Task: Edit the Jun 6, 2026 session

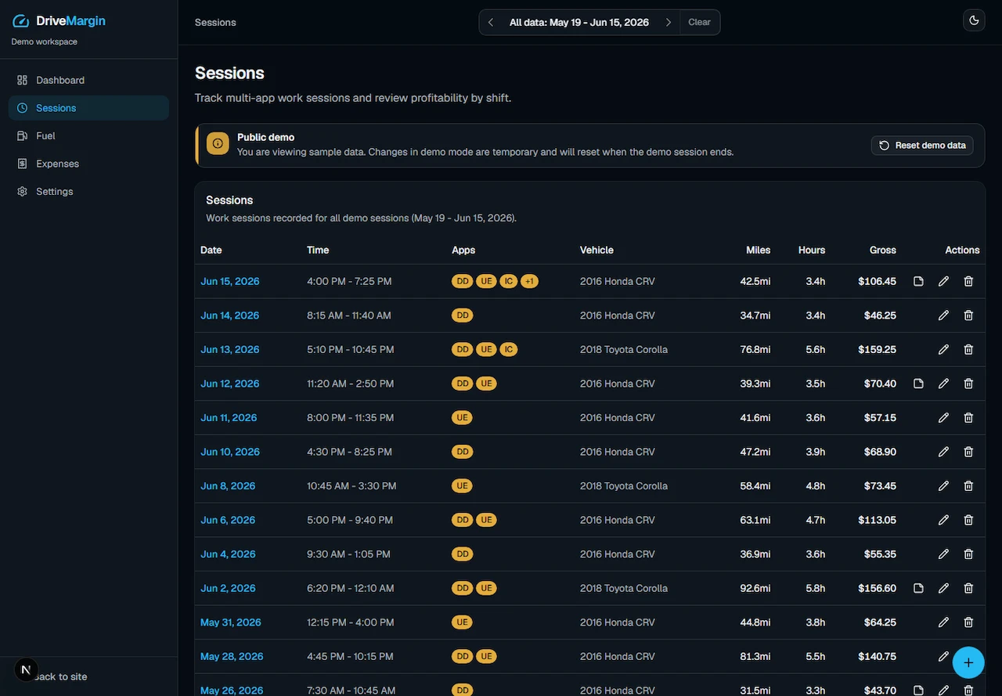Action: point(943,520)
